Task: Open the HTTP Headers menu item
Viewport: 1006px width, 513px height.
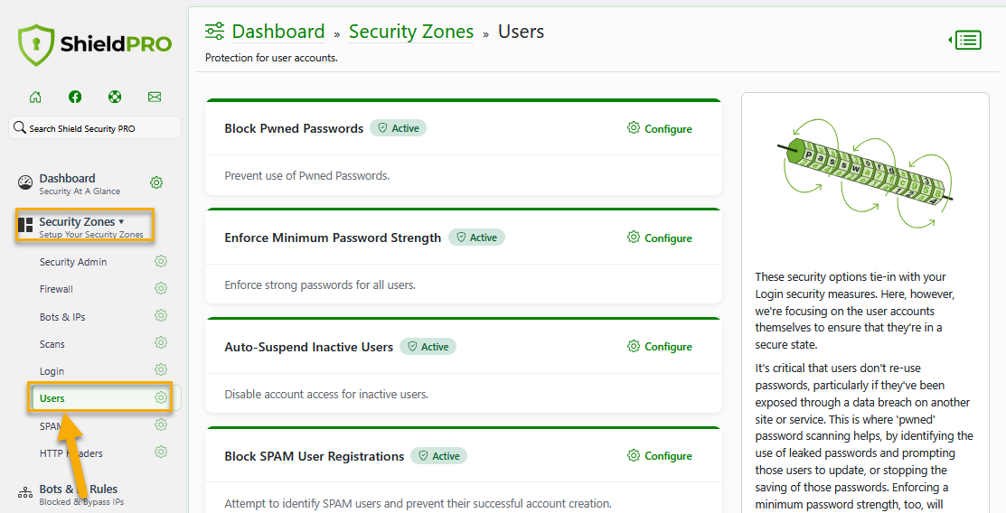Action: [x=71, y=453]
